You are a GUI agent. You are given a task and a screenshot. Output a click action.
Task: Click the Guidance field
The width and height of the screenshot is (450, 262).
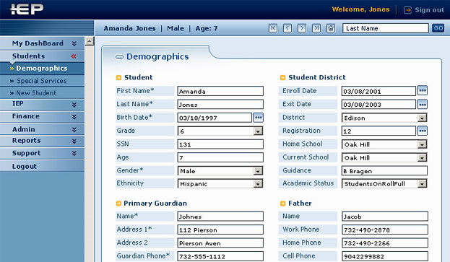pos(384,171)
